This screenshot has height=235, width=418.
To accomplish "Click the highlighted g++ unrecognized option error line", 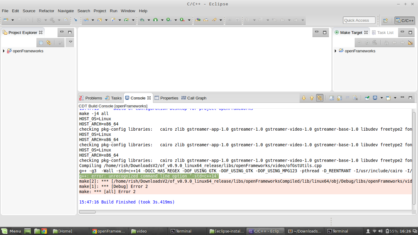I will click(149, 176).
